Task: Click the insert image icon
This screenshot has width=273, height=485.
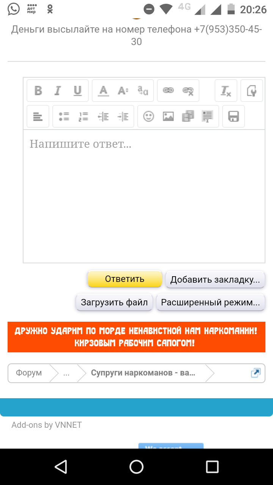Action: pos(168,117)
